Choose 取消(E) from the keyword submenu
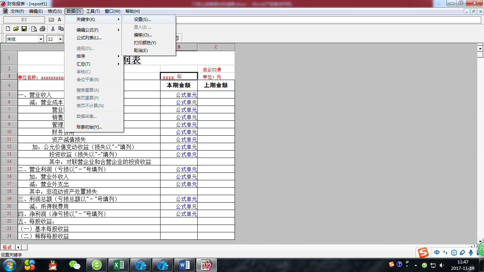This screenshot has width=484, height=272. pyautogui.click(x=149, y=51)
